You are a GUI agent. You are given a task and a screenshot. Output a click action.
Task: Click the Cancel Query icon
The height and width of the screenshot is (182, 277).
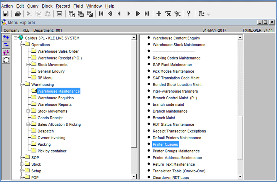click(x=90, y=13)
